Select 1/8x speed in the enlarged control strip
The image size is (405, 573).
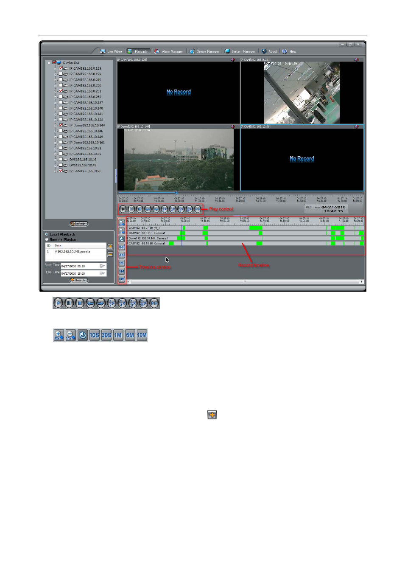tap(133, 303)
